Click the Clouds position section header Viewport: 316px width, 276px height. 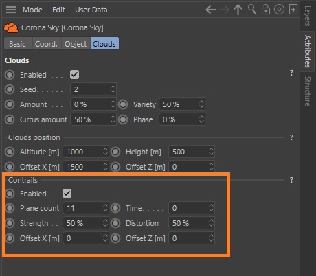click(34, 137)
